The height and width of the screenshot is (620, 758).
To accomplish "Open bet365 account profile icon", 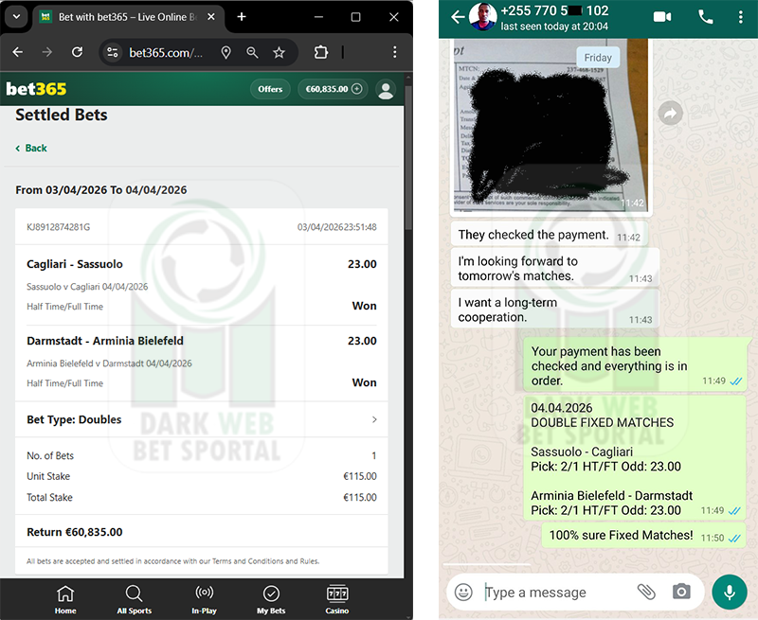I will click(386, 89).
